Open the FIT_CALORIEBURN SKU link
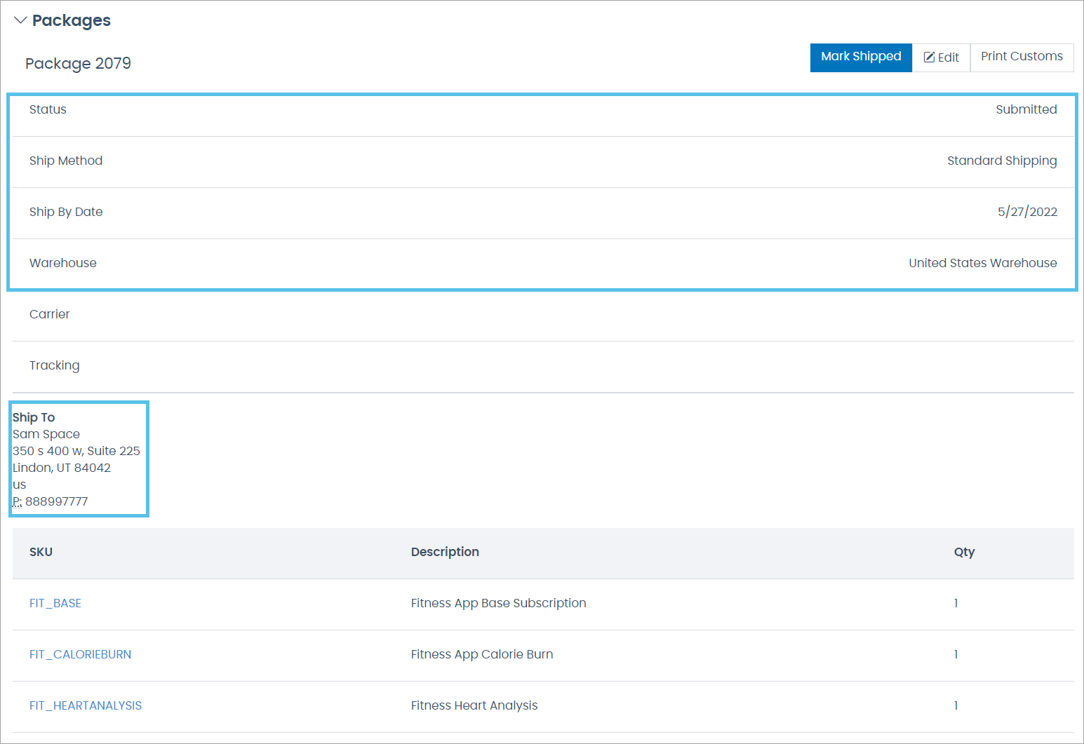 click(80, 654)
